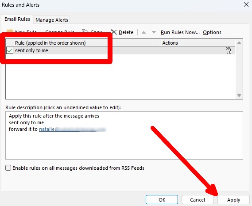Click the OK button
This screenshot has height=206, width=252.
pyautogui.click(x=162, y=200)
